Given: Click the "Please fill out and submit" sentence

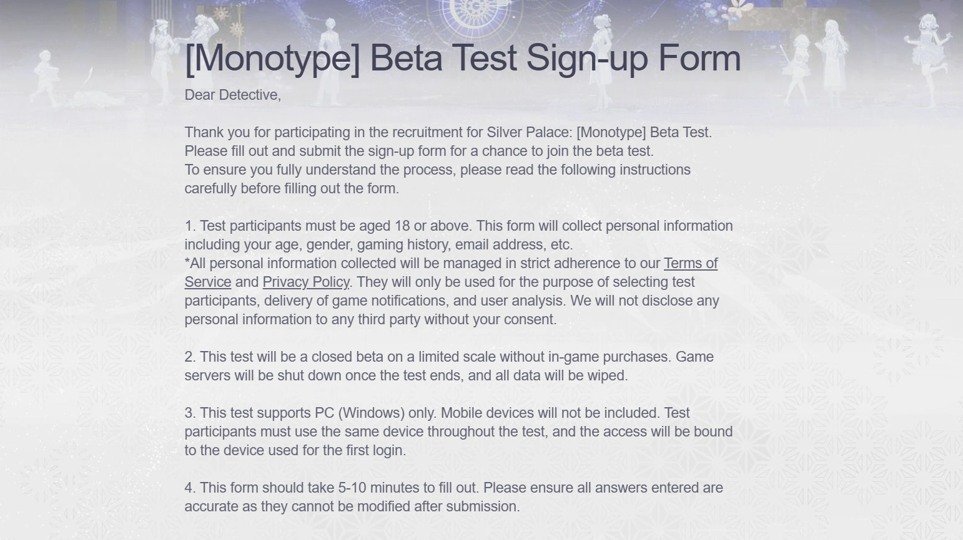Looking at the screenshot, I should 418,152.
